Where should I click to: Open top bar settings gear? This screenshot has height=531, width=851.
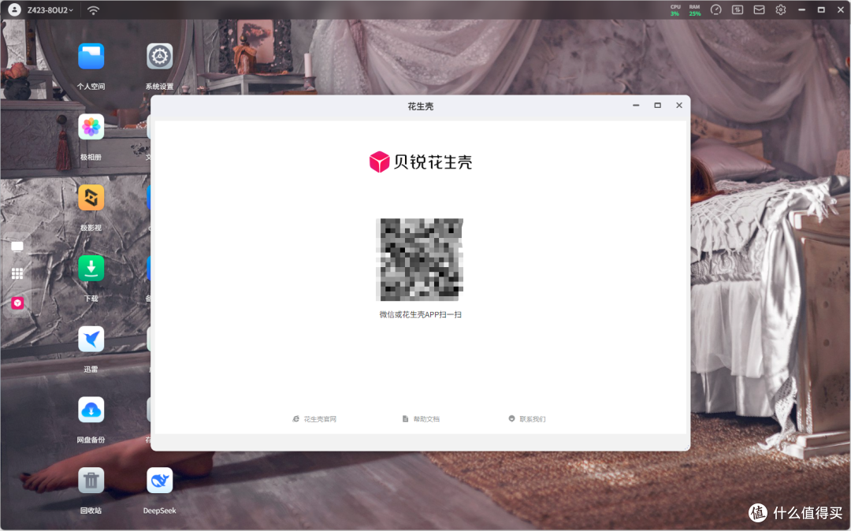point(780,9)
